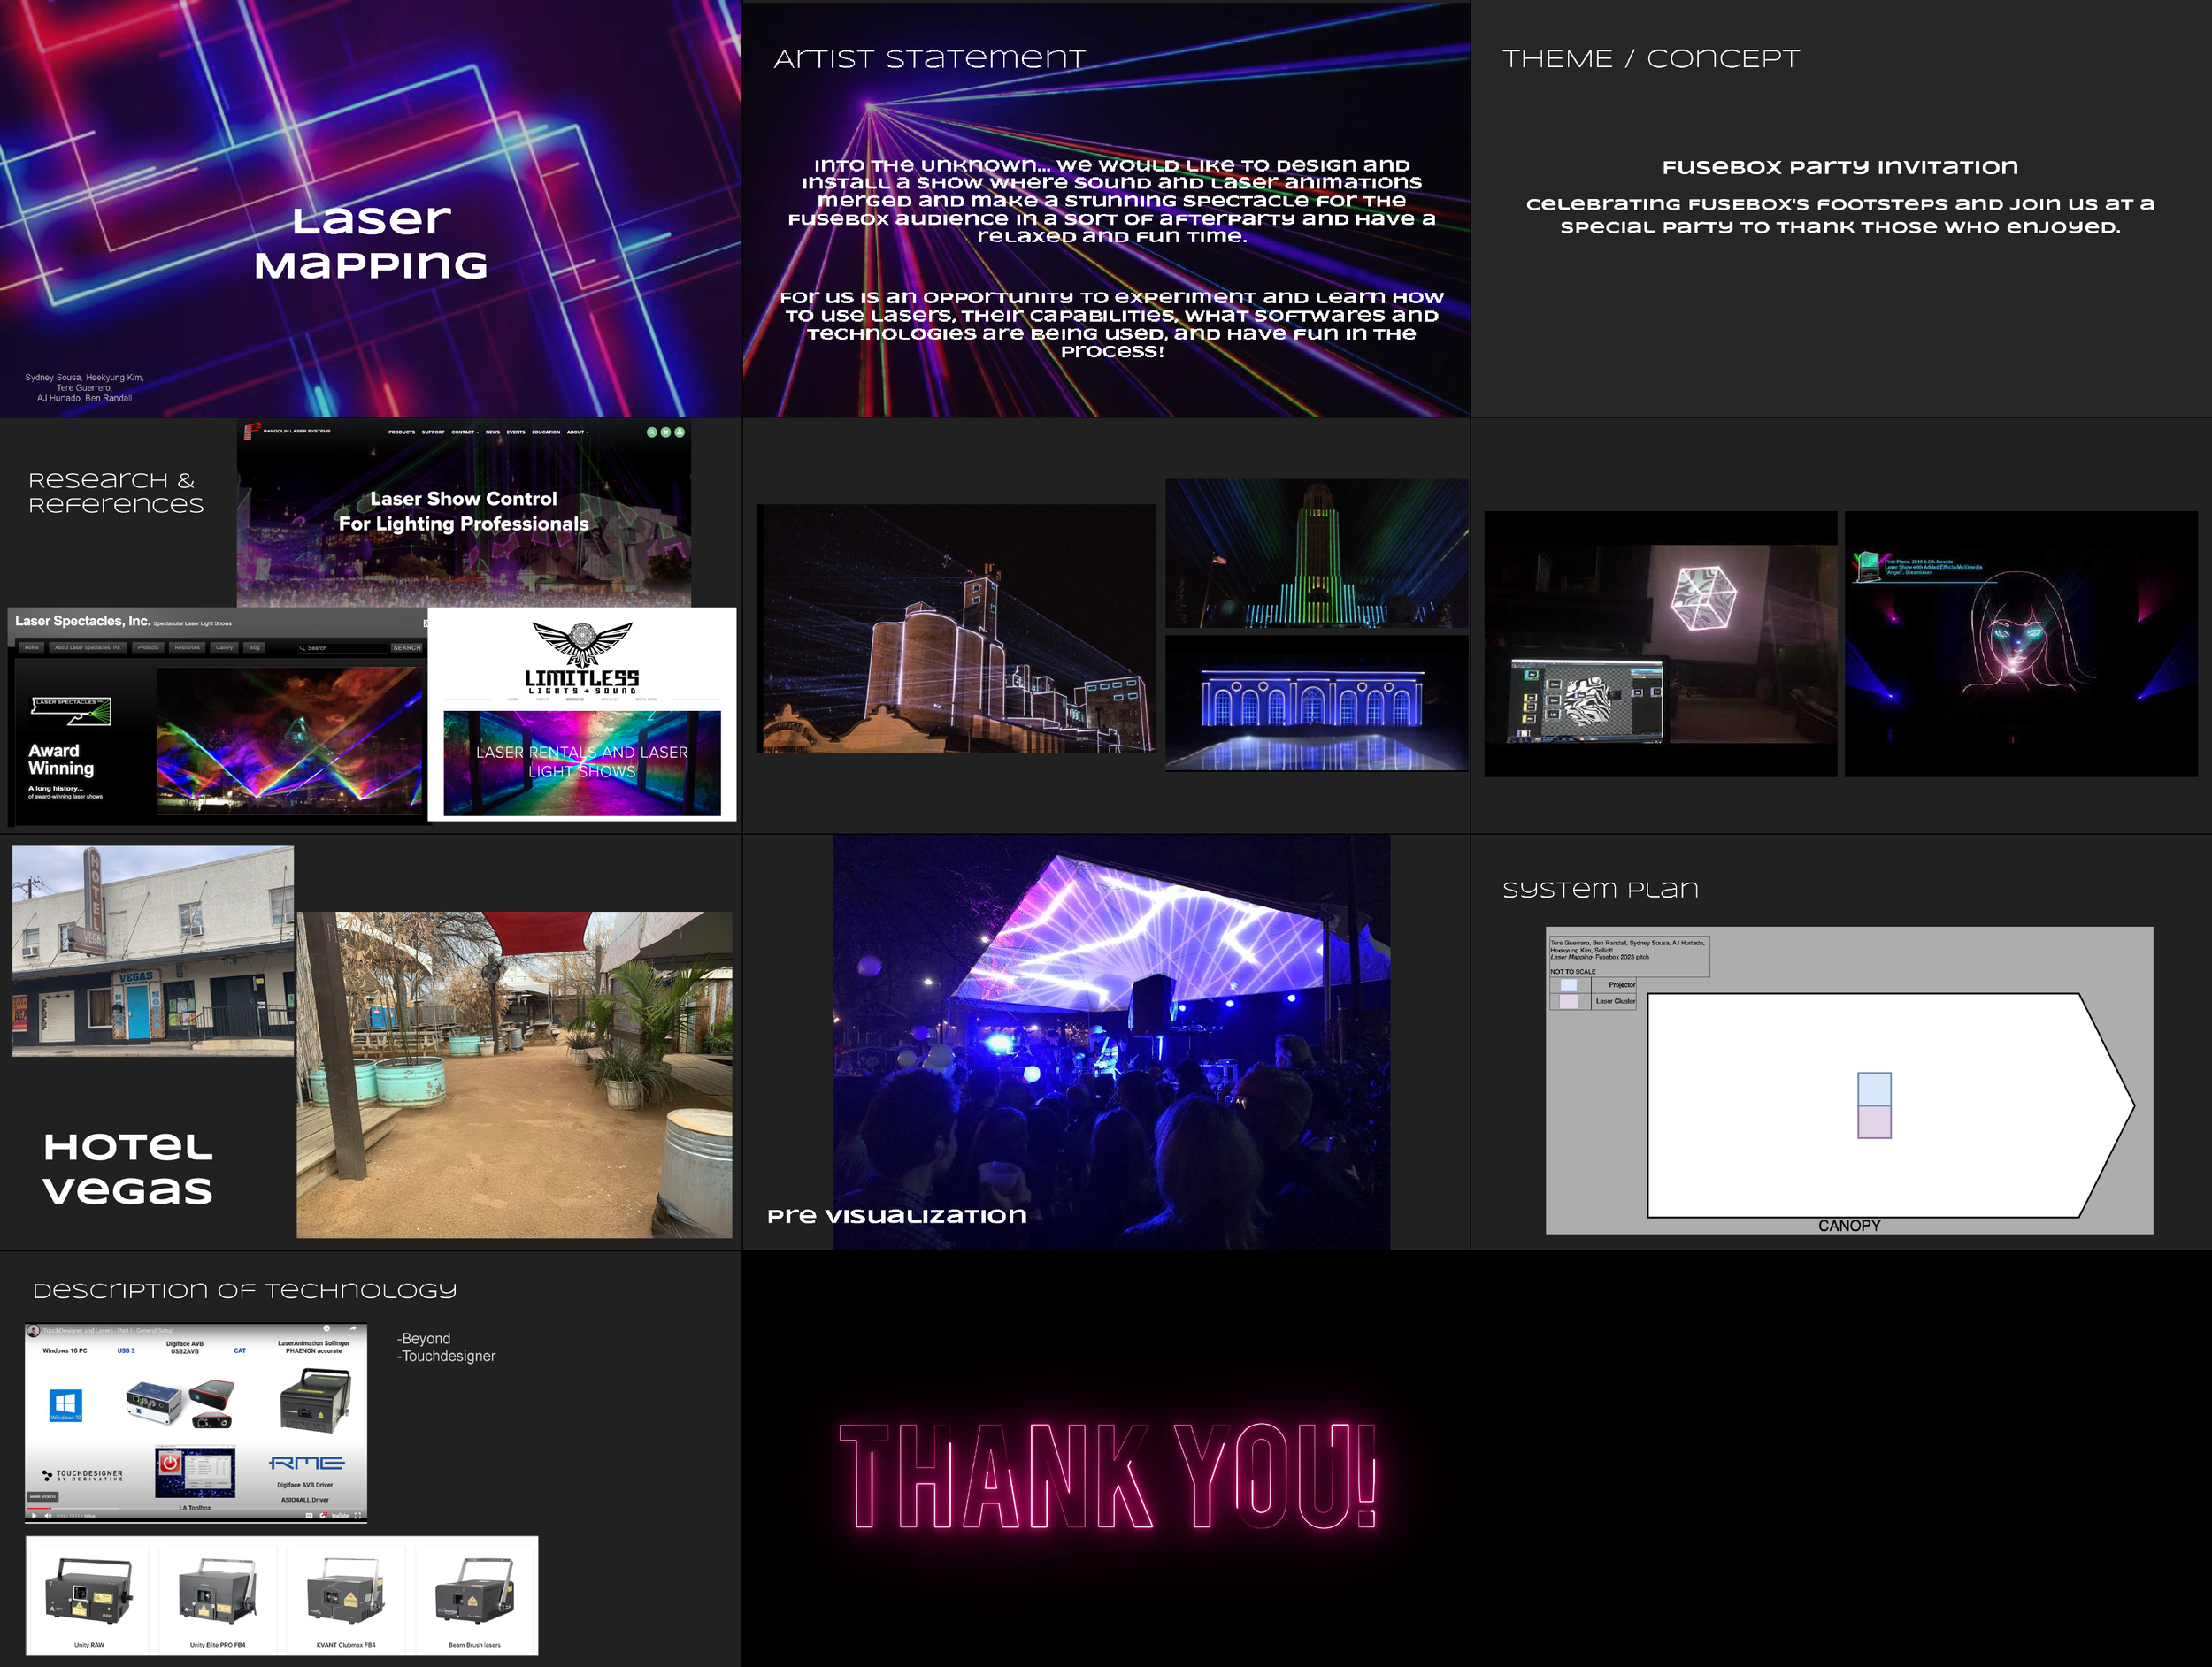Select the About Laser Spectacles, Inc. tab
The width and height of the screenshot is (2212, 1667).
coord(88,647)
